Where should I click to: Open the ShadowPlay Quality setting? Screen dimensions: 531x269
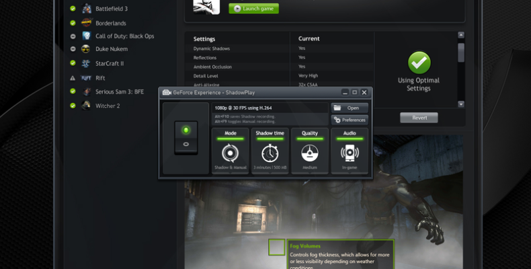(310, 151)
